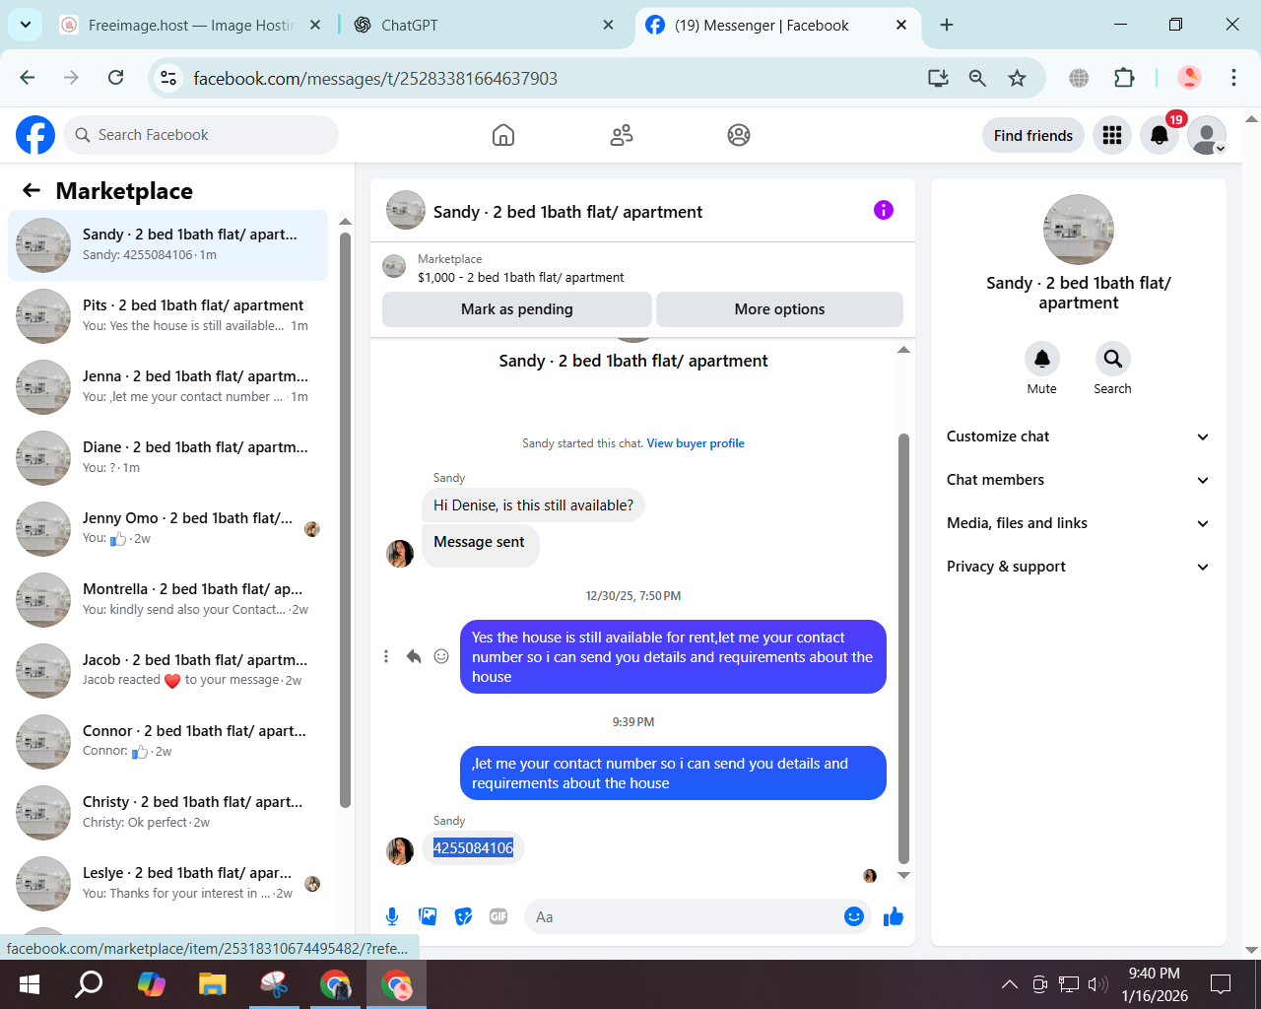Open File Explorer from taskbar

click(212, 984)
